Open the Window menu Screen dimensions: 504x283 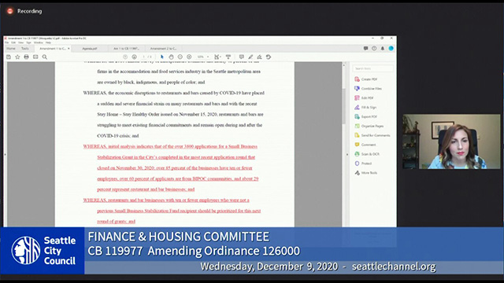coord(39,42)
